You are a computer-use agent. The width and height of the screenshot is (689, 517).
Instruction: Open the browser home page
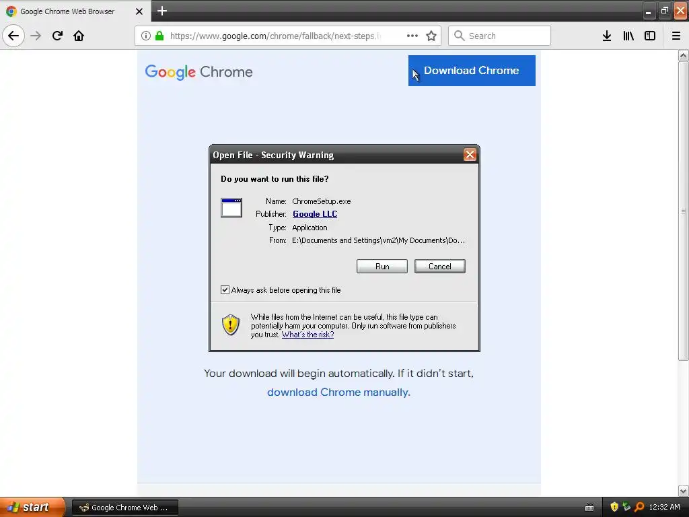pyautogui.click(x=79, y=36)
